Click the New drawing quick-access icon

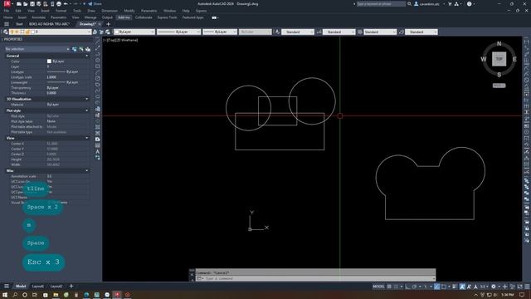tap(19, 4)
